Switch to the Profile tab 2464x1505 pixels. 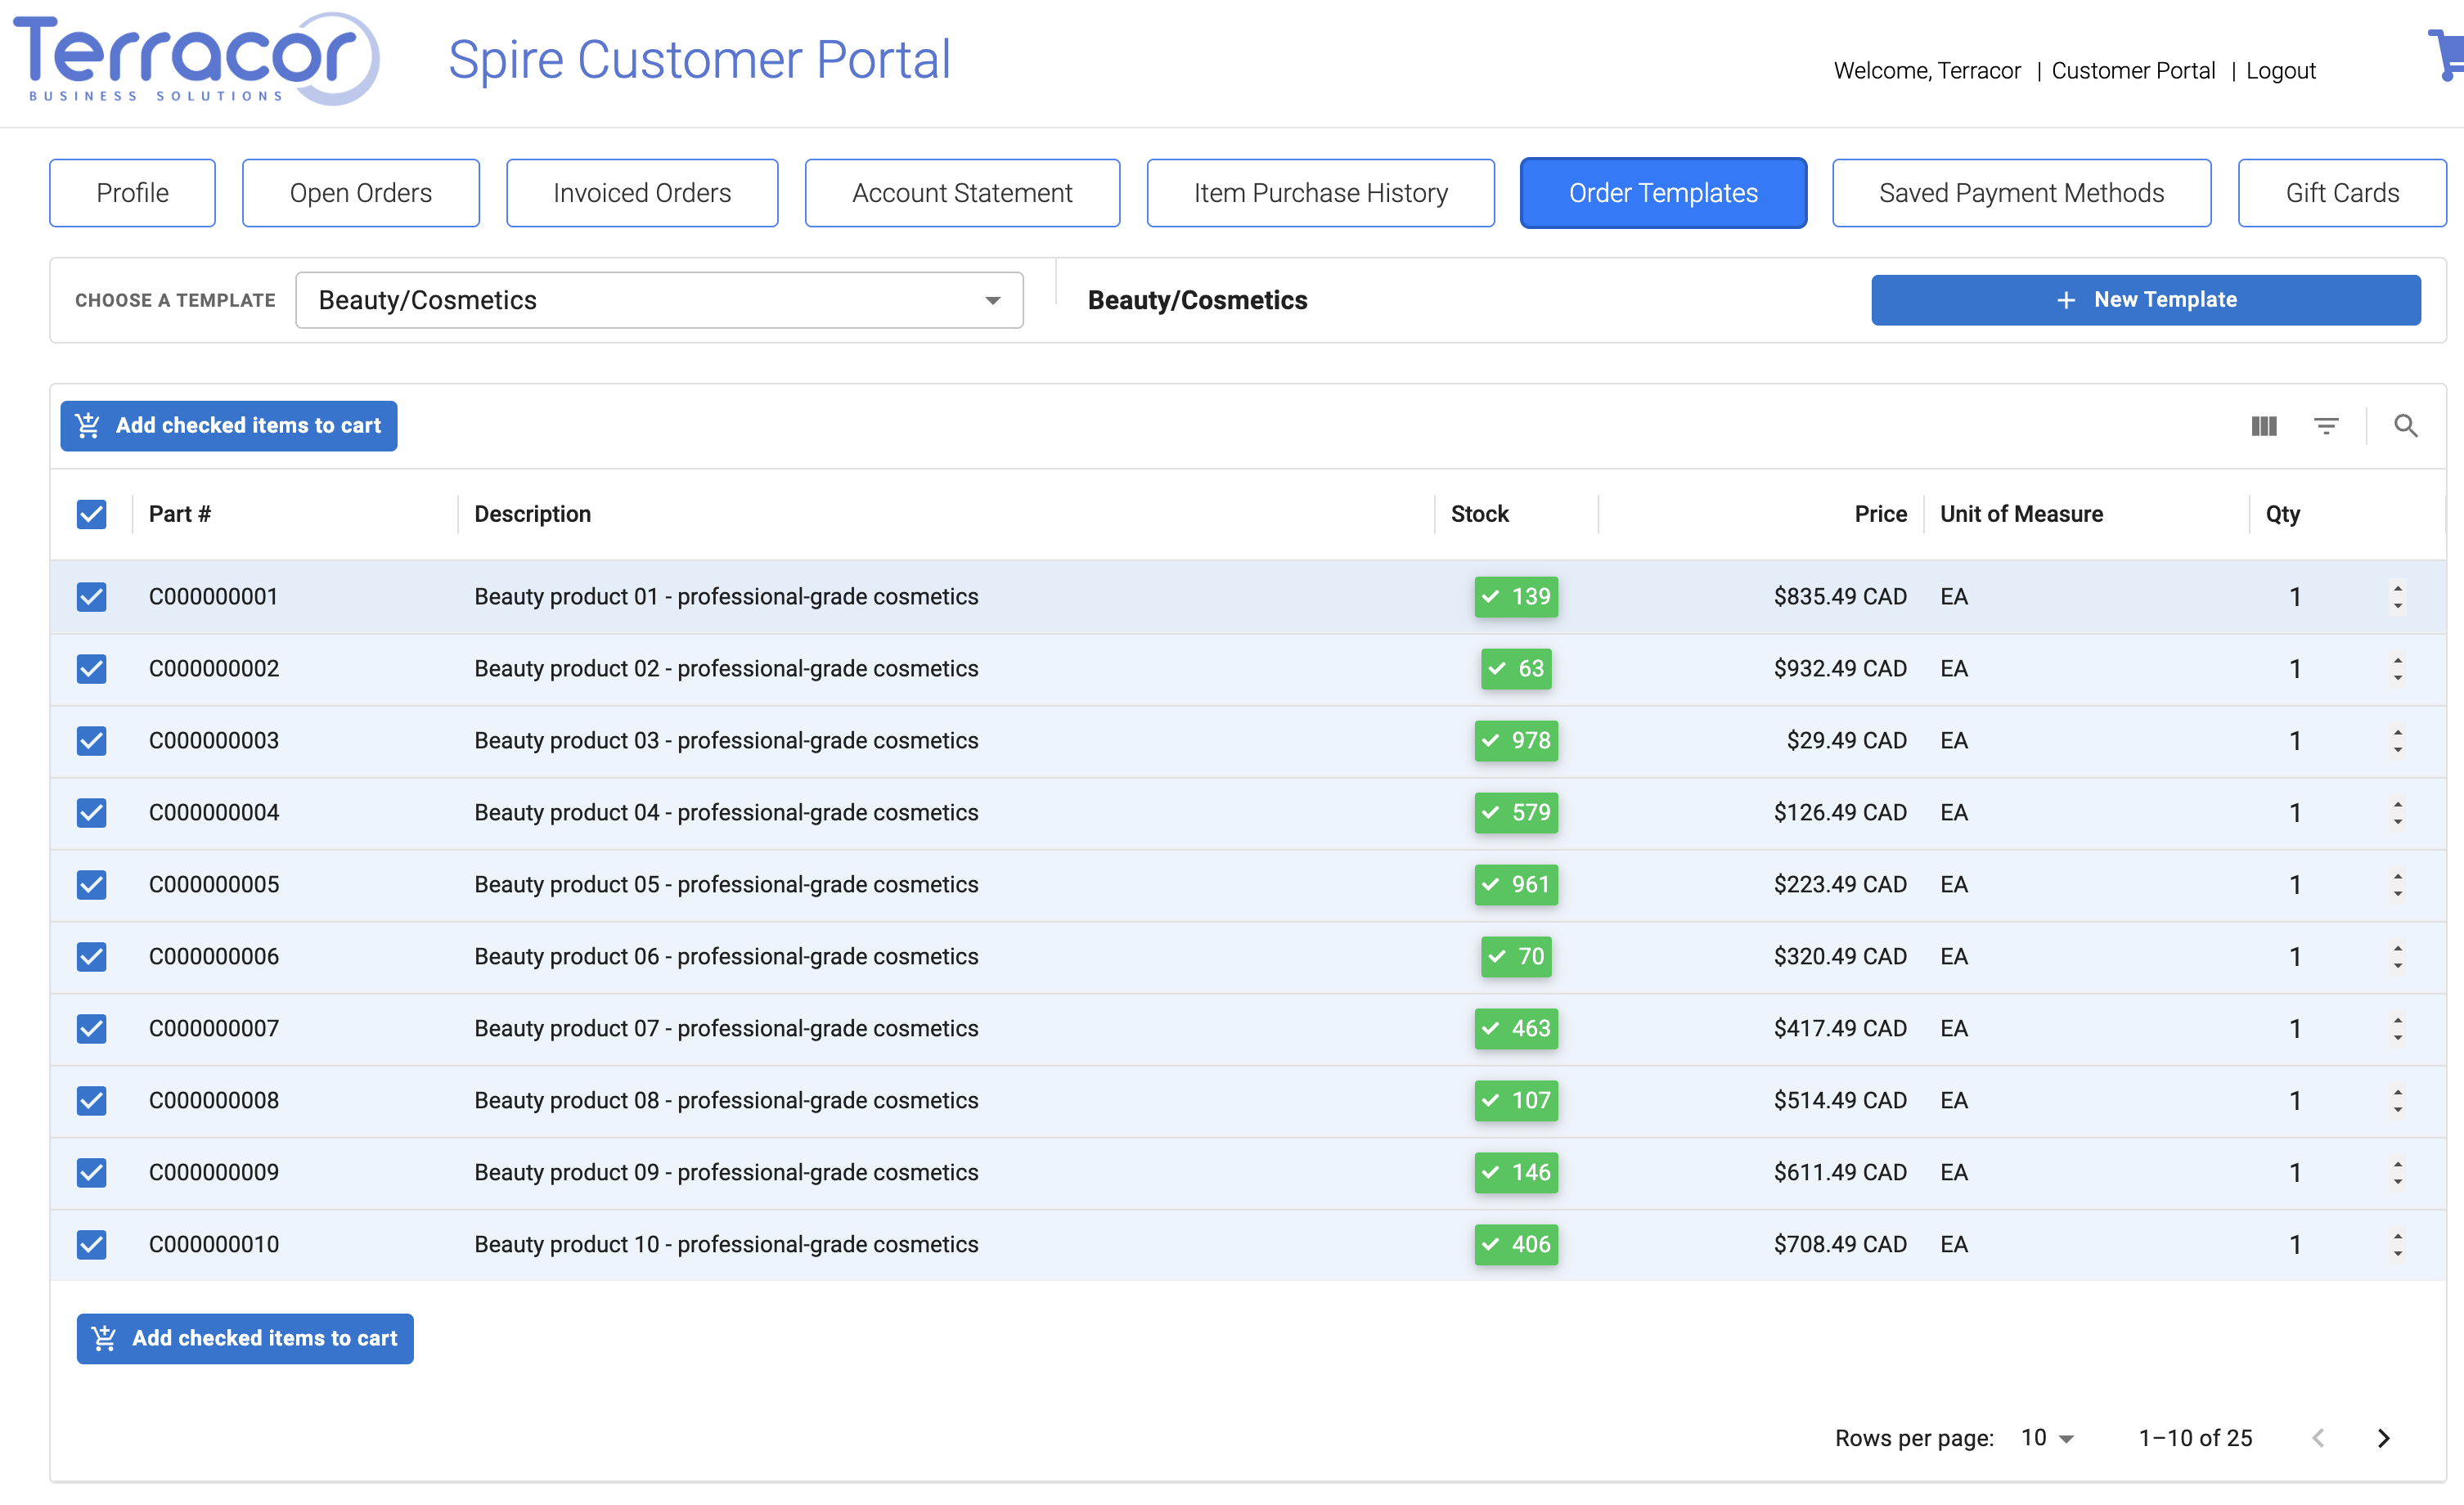coord(132,193)
